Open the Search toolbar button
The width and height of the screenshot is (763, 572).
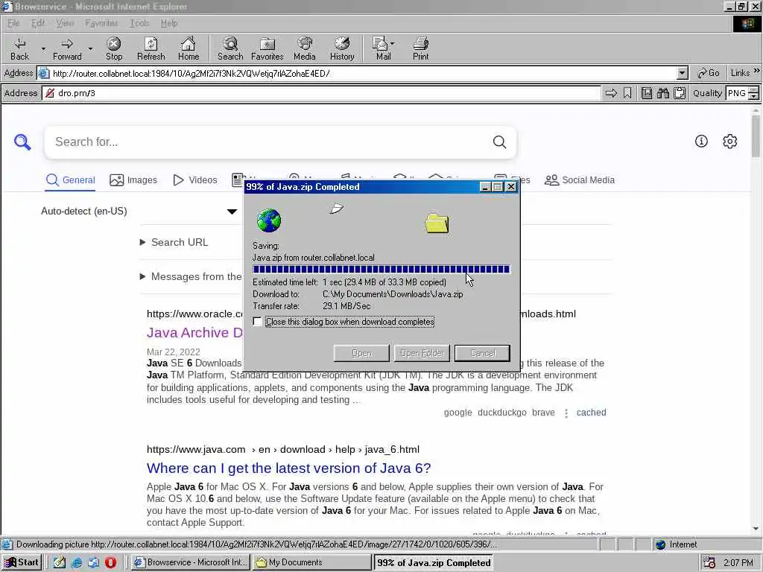point(230,48)
